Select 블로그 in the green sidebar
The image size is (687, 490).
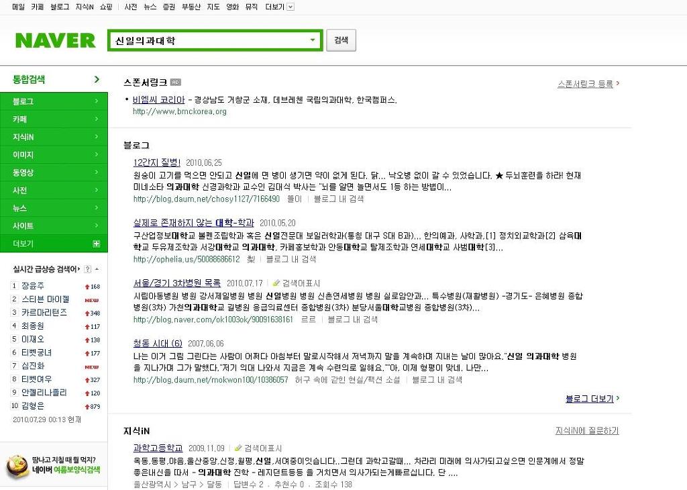(54, 101)
